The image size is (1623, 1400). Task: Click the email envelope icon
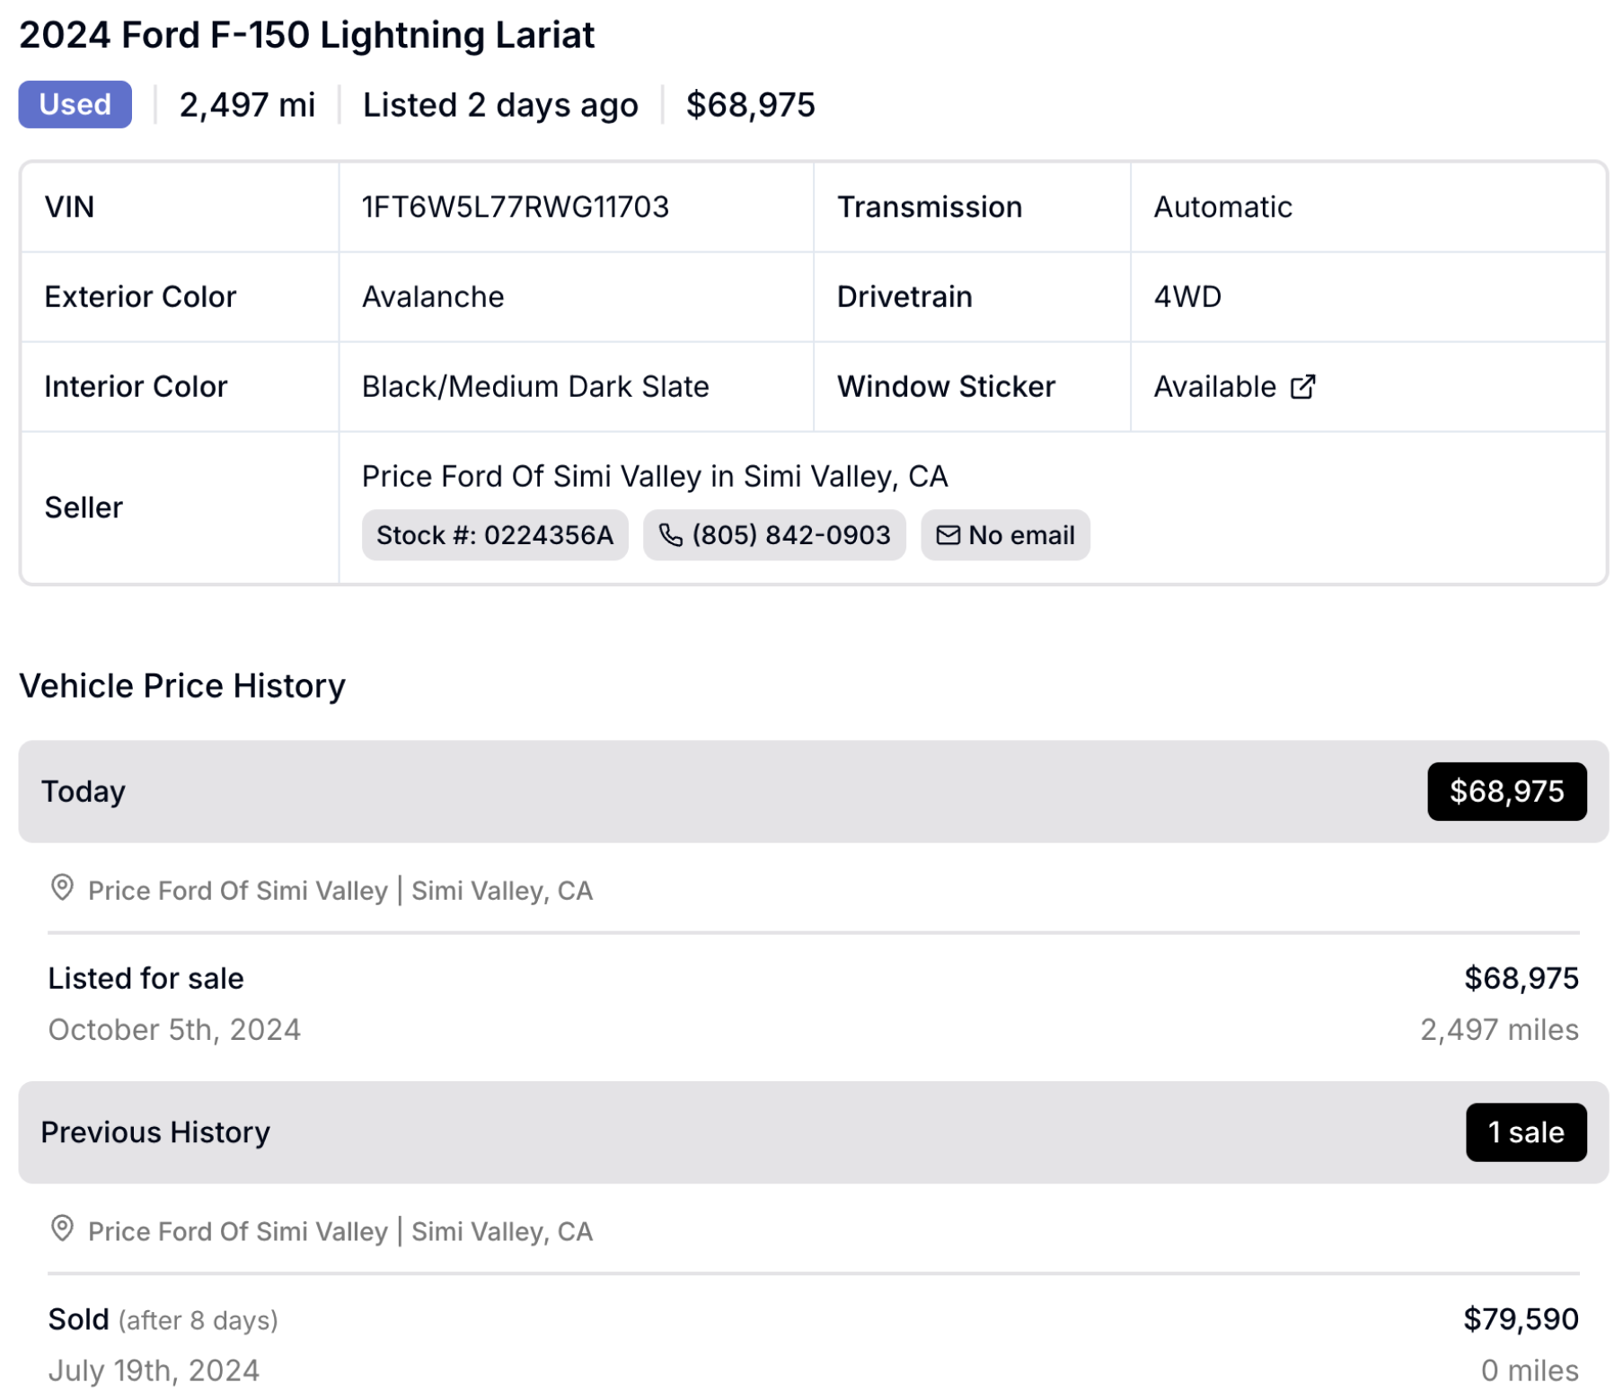click(x=948, y=535)
